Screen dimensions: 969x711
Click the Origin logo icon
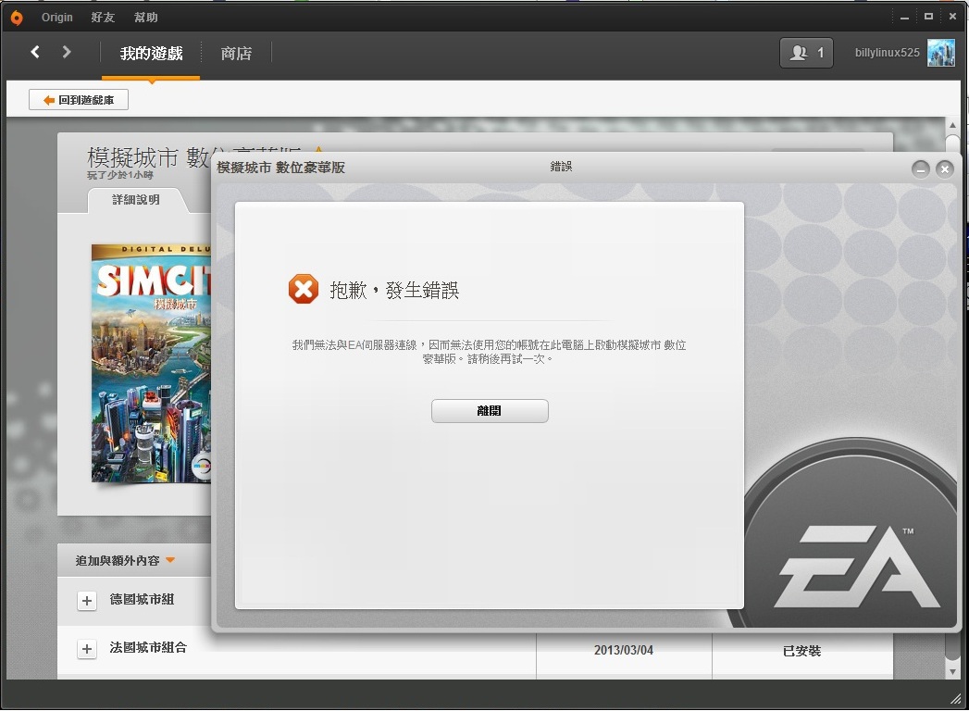[17, 18]
